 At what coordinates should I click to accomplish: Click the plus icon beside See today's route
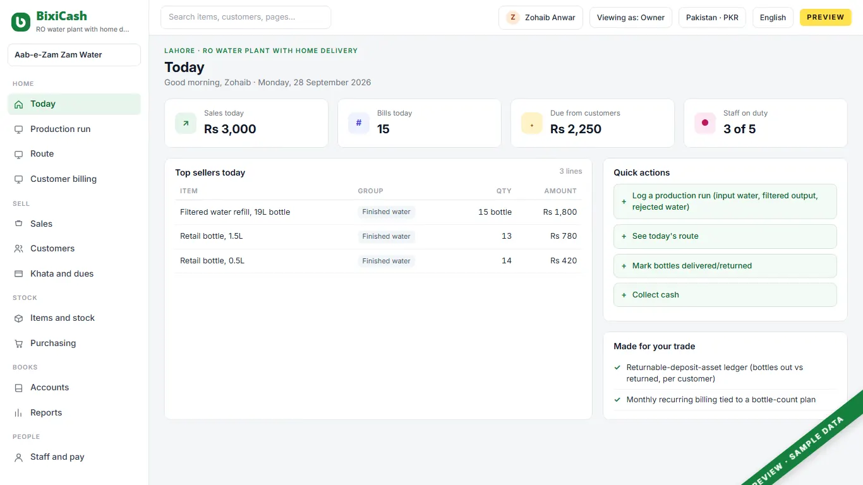tap(624, 236)
